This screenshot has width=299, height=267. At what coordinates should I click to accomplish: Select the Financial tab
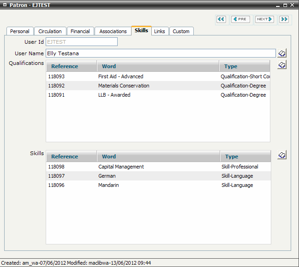pos(80,31)
